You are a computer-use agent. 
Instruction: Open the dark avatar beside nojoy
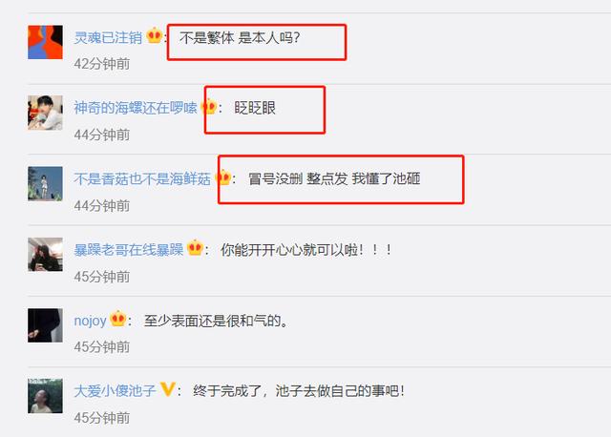coord(45,325)
